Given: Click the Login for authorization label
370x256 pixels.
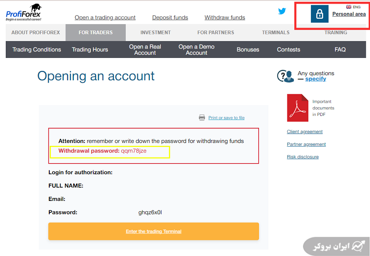Looking at the screenshot, I should coord(81,173).
